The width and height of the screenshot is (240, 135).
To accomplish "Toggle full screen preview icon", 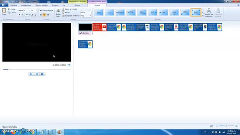I will pos(69,65).
